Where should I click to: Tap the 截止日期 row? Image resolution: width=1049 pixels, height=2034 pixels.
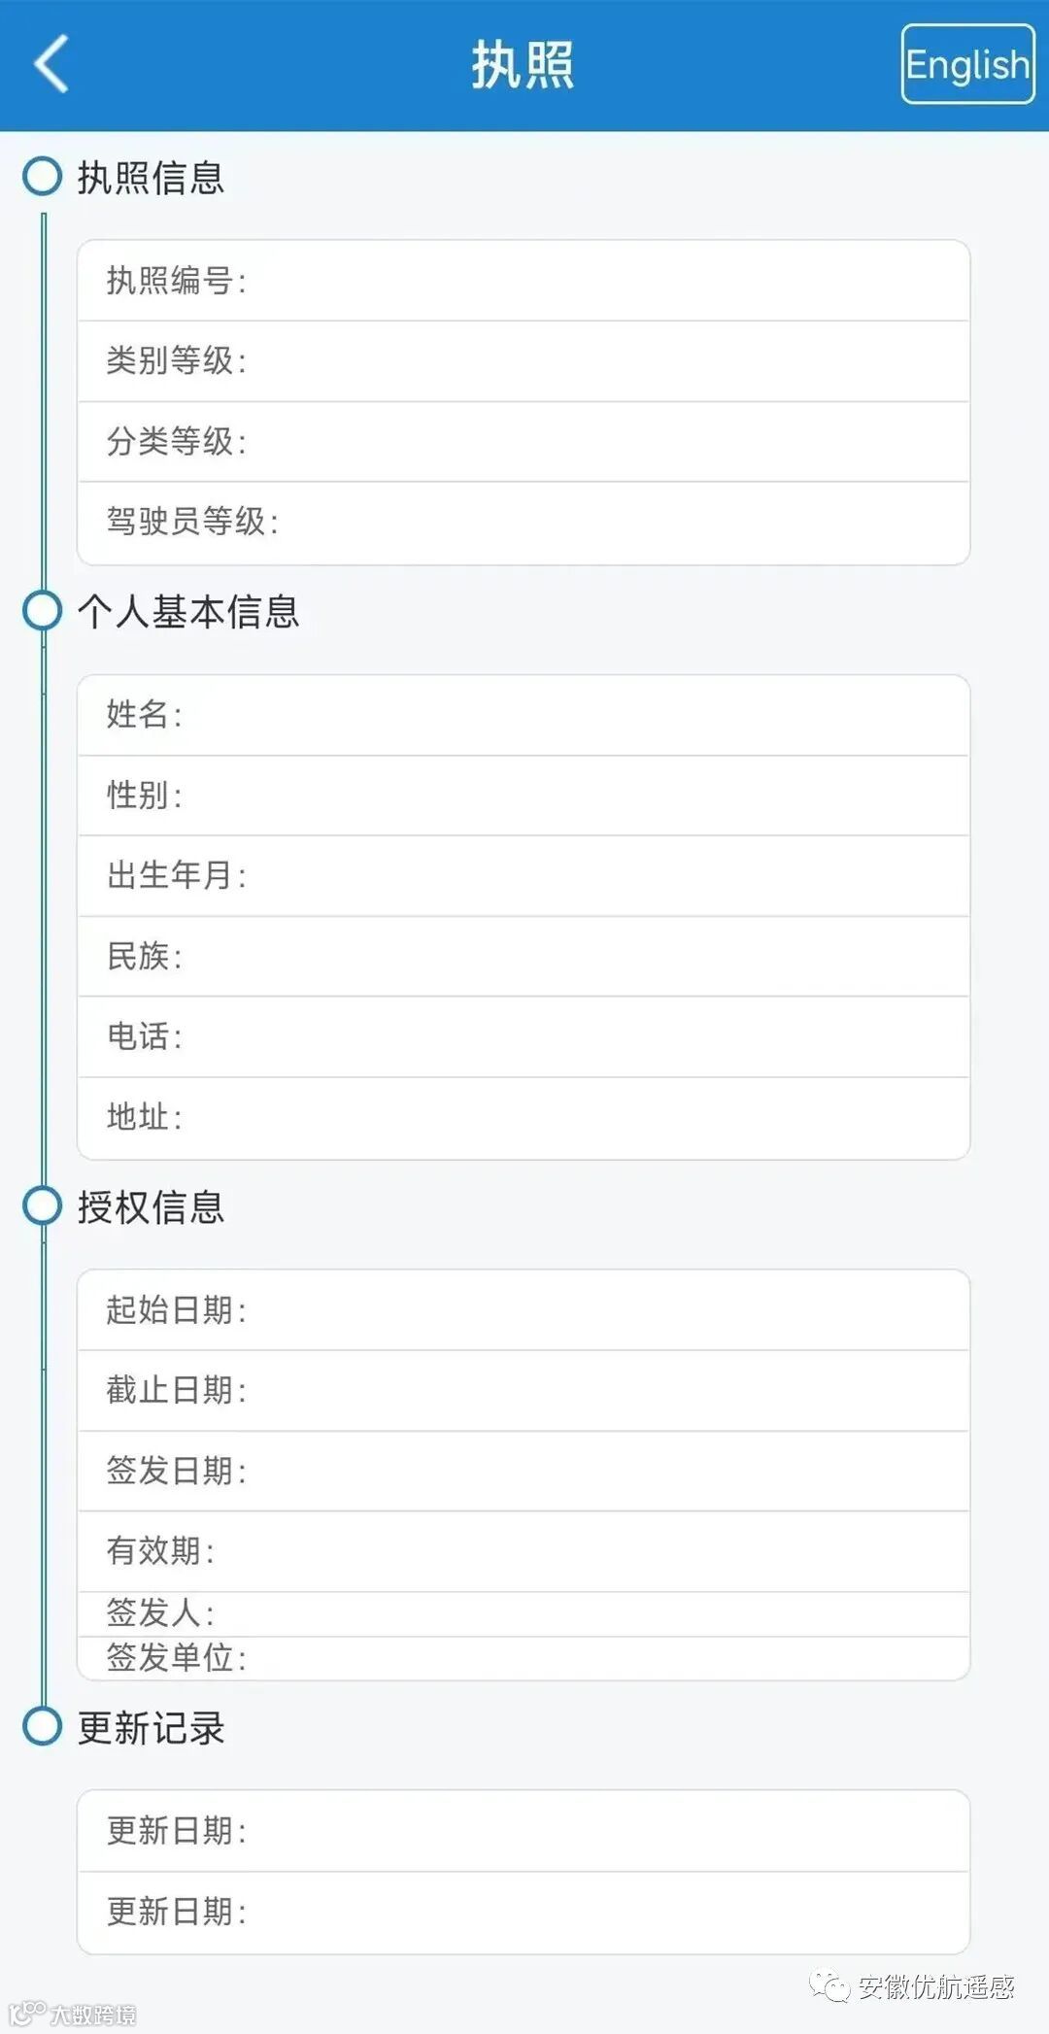pyautogui.click(x=524, y=1391)
